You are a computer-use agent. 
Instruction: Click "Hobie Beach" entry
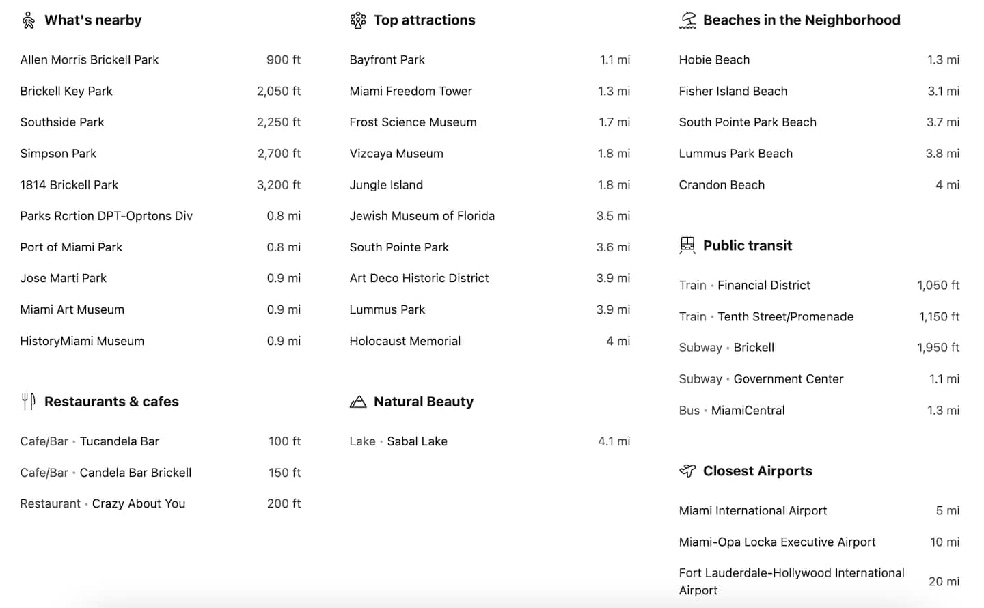(x=714, y=60)
